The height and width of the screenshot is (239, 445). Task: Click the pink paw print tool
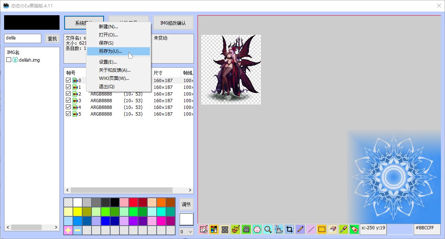(x=257, y=229)
